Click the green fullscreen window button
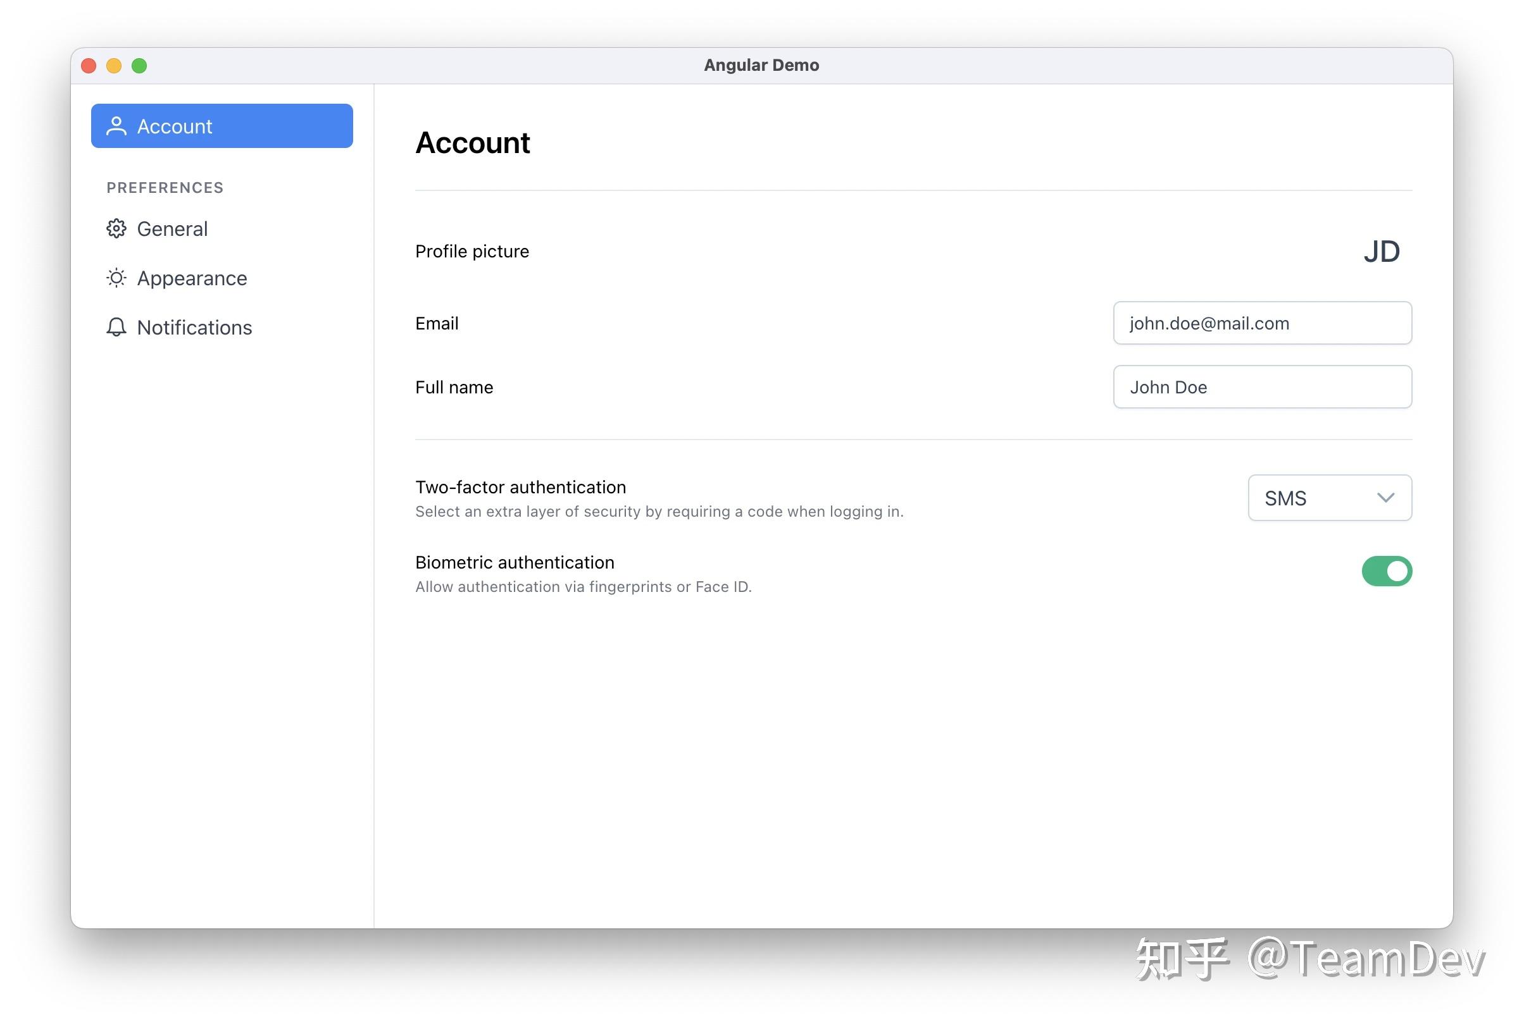Viewport: 1524px width, 1022px height. 140,66
